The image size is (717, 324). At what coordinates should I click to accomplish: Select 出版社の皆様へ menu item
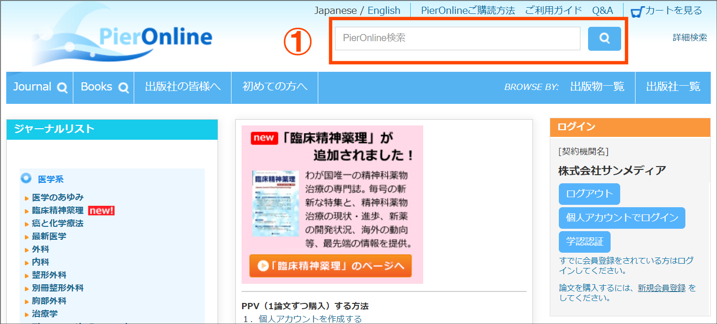[183, 87]
